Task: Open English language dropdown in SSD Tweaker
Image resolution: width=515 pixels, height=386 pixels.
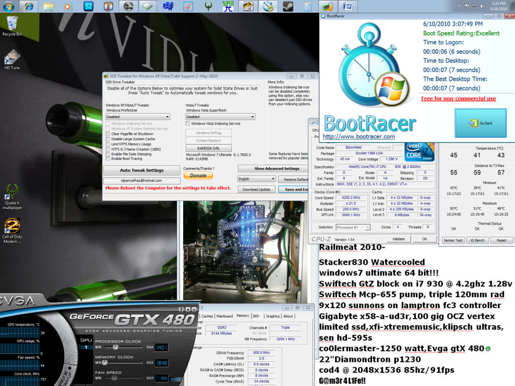Action: pos(256,179)
